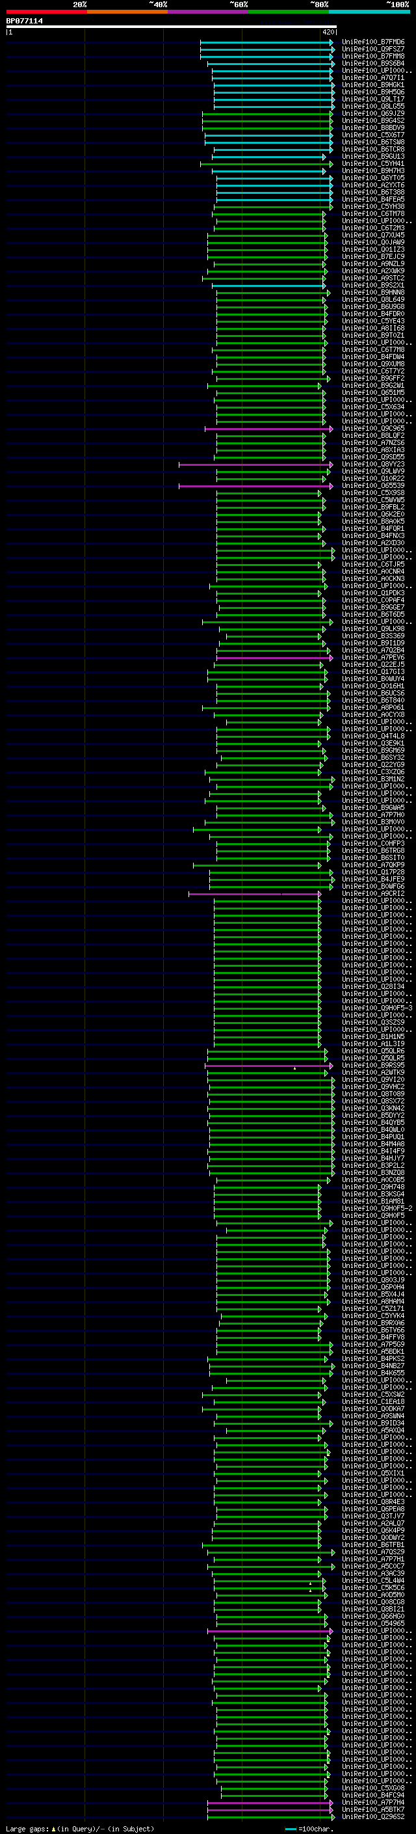This screenshot has height=1834, width=416.
Task: Select hit label UniRef100_B9S6B4
Action: [373, 63]
